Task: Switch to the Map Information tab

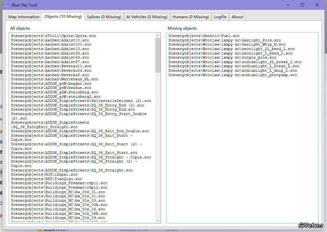Action: pyautogui.click(x=24, y=17)
